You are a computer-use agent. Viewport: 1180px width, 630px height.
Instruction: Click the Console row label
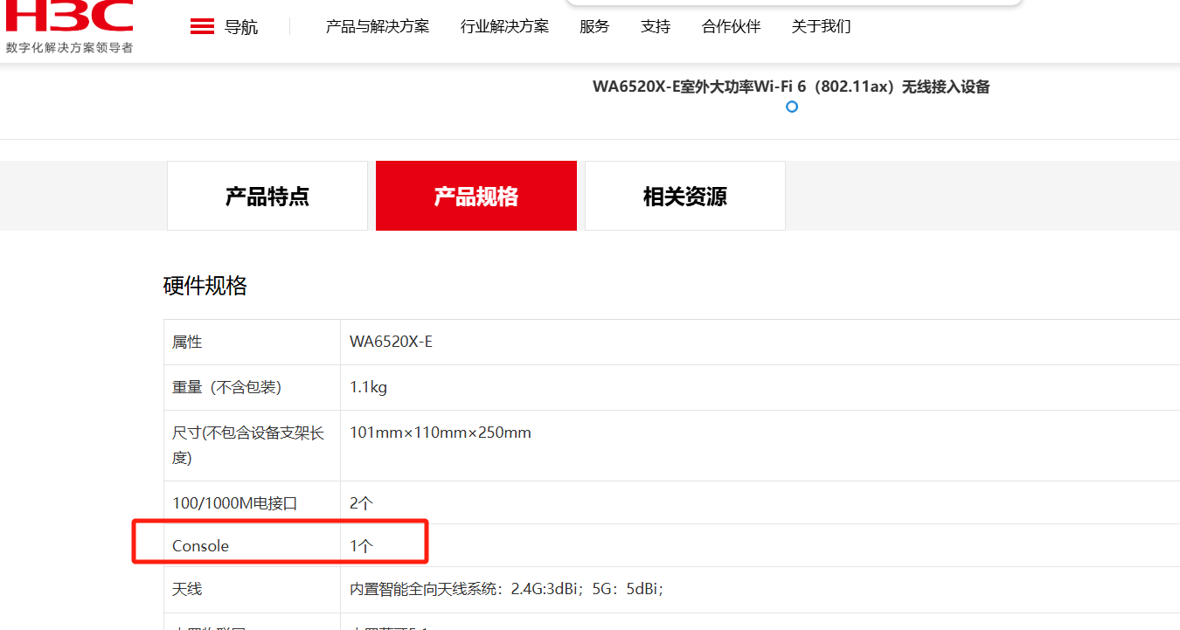[201, 546]
